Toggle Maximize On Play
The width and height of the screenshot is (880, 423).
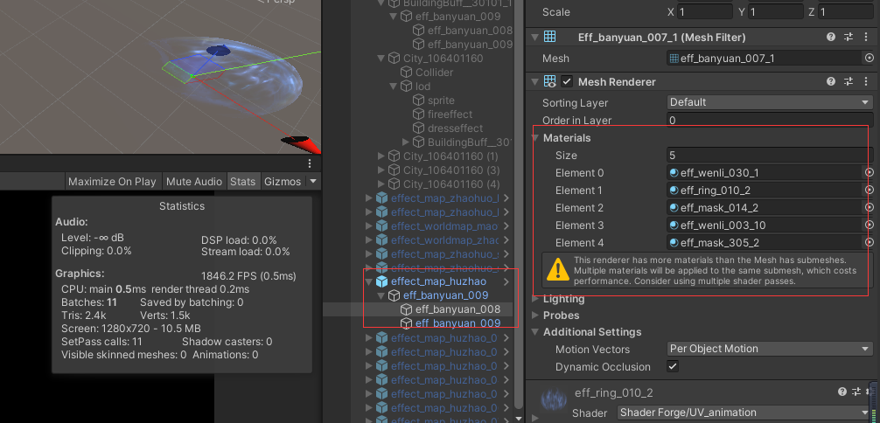(x=112, y=182)
